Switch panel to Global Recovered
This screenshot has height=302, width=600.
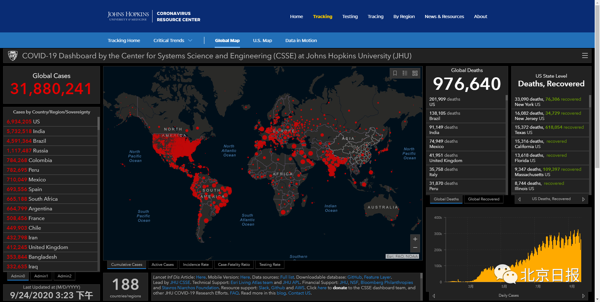tap(483, 199)
